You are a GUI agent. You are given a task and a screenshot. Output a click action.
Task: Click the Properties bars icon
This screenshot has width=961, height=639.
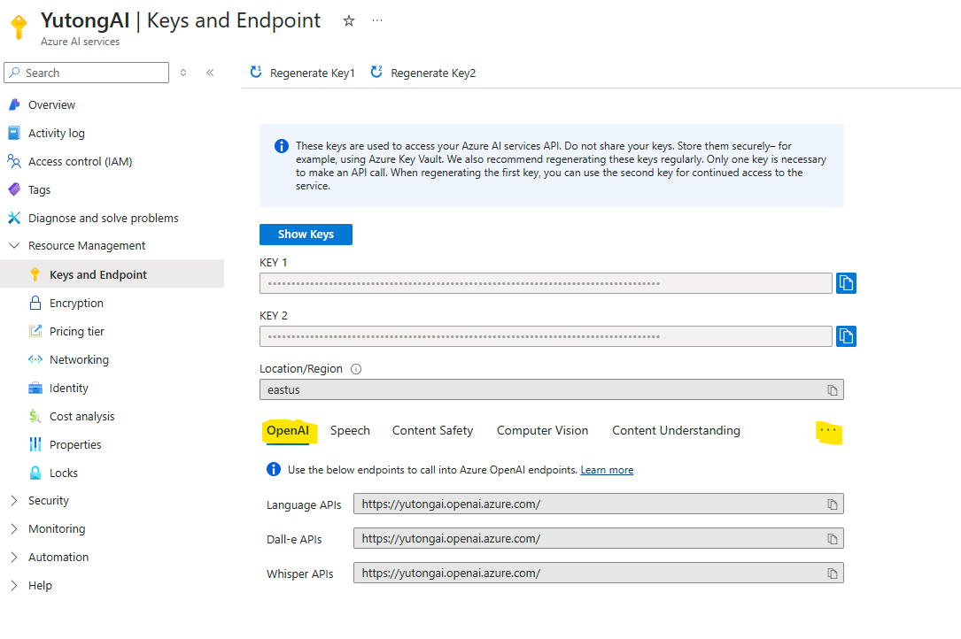(x=35, y=444)
